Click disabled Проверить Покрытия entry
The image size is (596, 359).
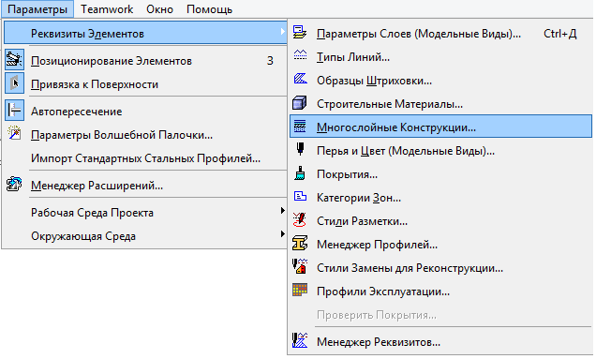(440, 315)
